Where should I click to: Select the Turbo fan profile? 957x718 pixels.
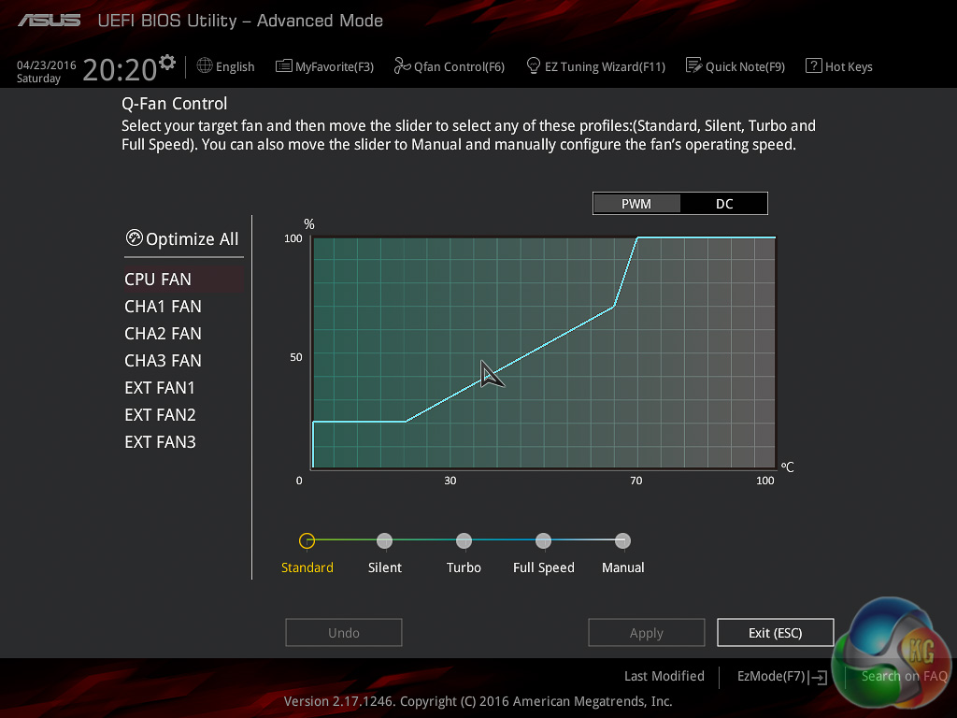464,541
